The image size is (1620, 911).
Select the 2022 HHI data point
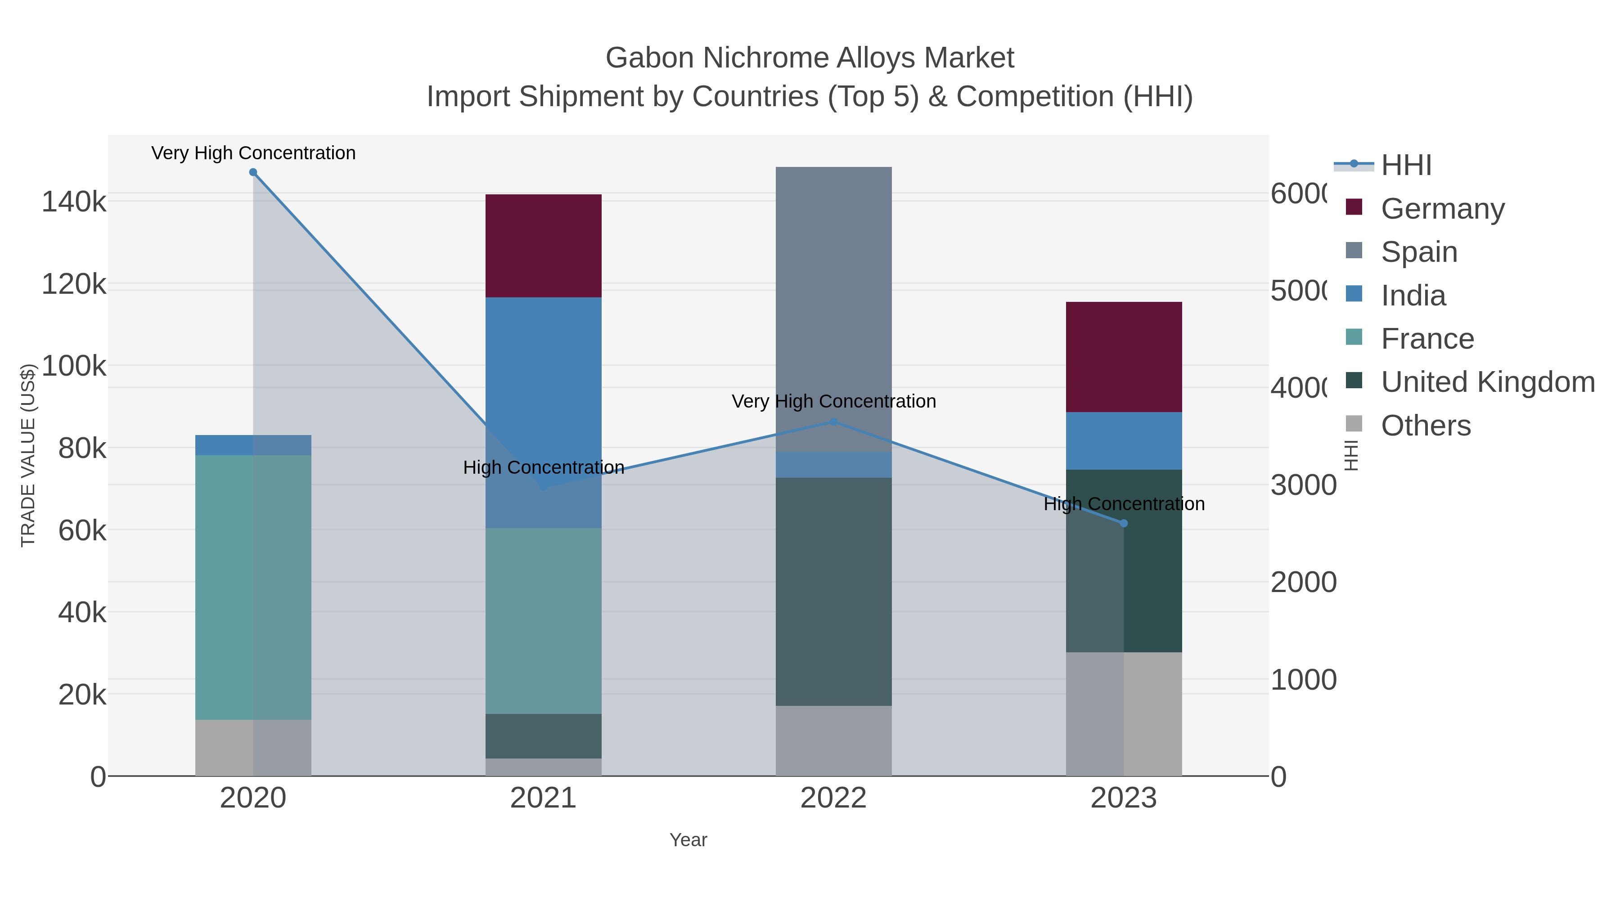click(834, 422)
